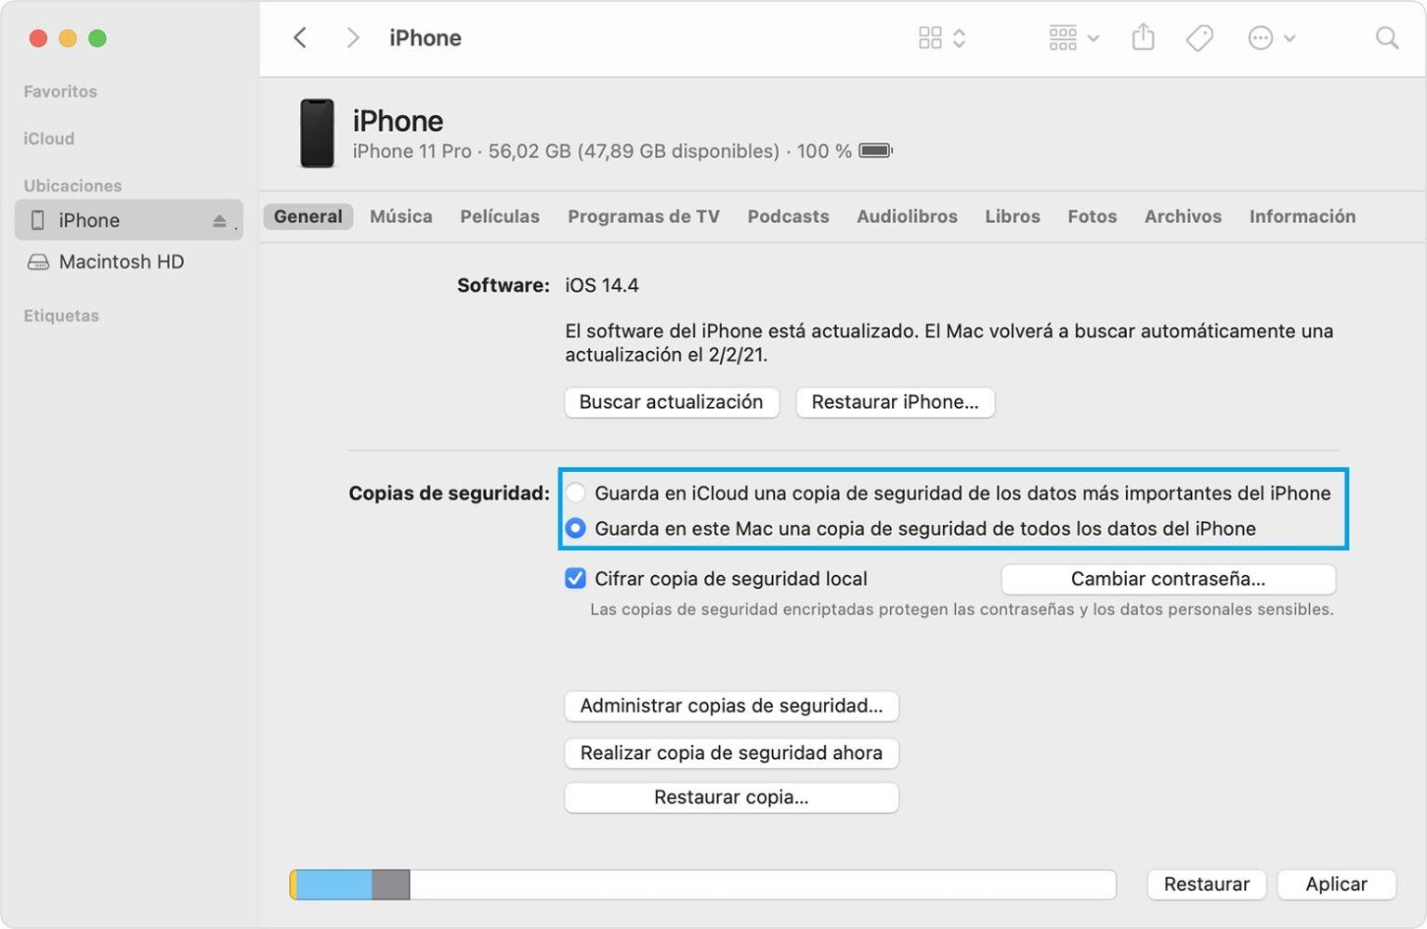The image size is (1427, 929).
Task: Click the Restaurar copia... button
Action: tap(731, 797)
